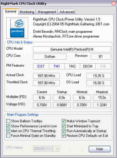Click the CPU Info & Status group label
This screenshot has height=158, width=117.
(20, 42)
